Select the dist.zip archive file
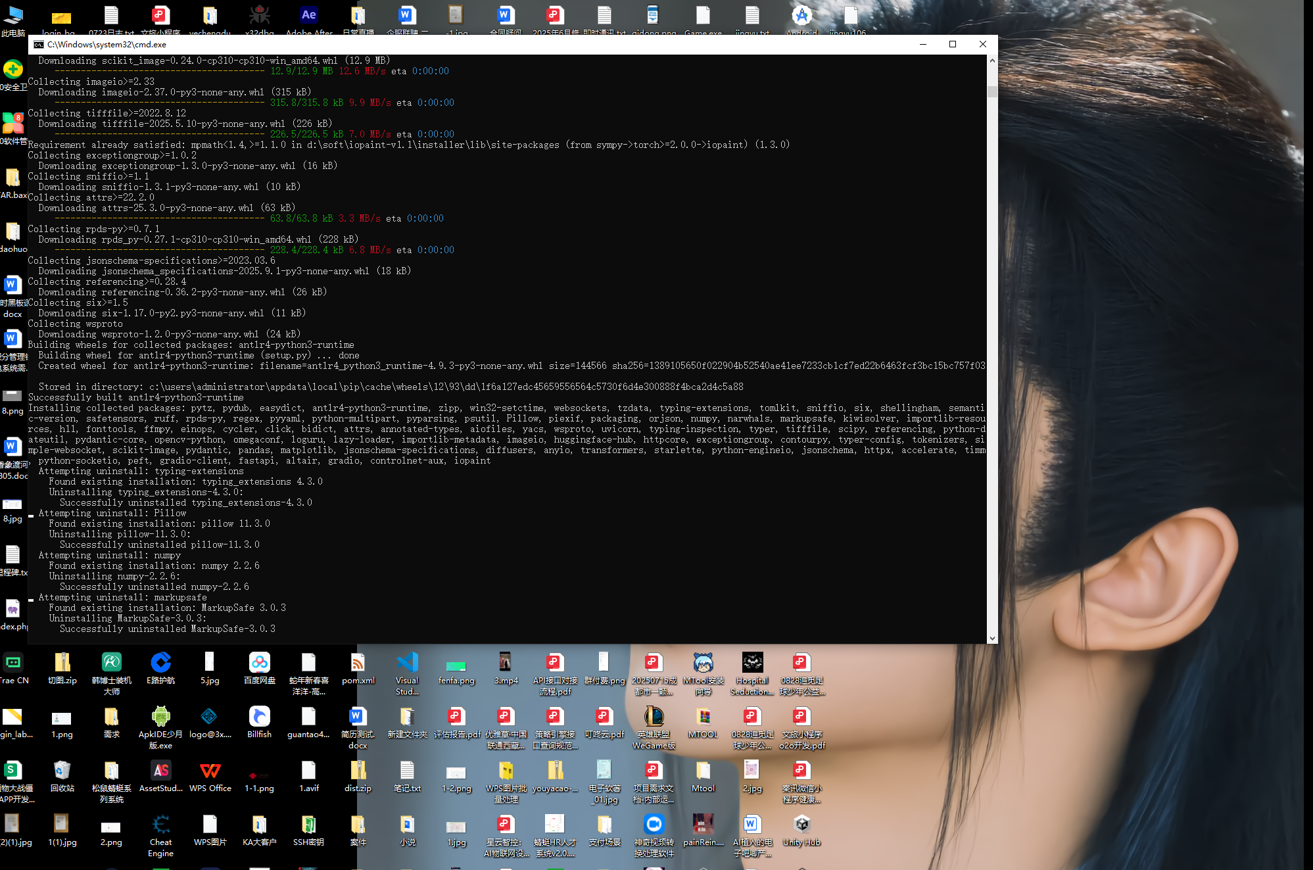Screen dimensions: 1313x870 358,771
